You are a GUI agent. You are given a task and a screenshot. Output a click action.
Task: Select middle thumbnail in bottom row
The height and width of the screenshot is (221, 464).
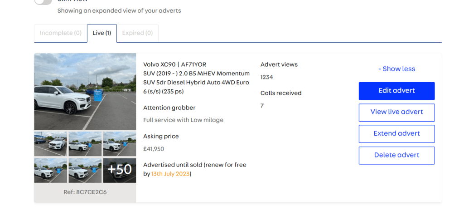coord(85,170)
